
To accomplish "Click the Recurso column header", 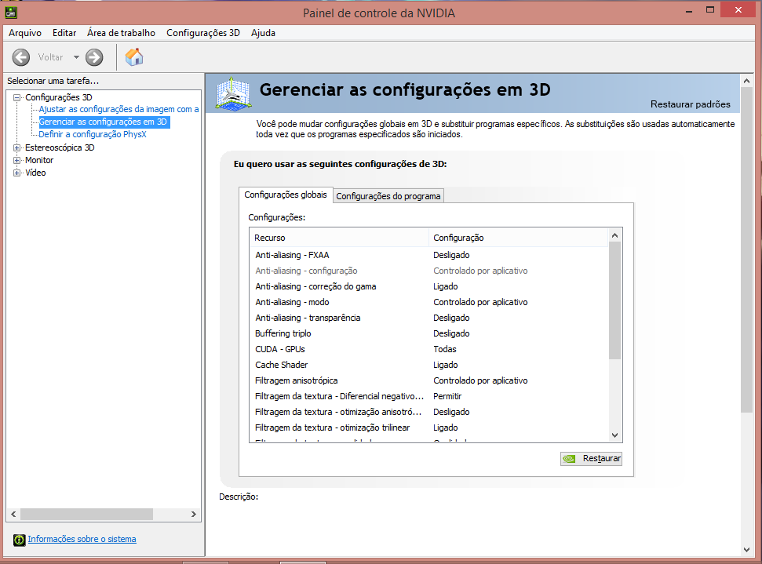I will click(x=339, y=238).
